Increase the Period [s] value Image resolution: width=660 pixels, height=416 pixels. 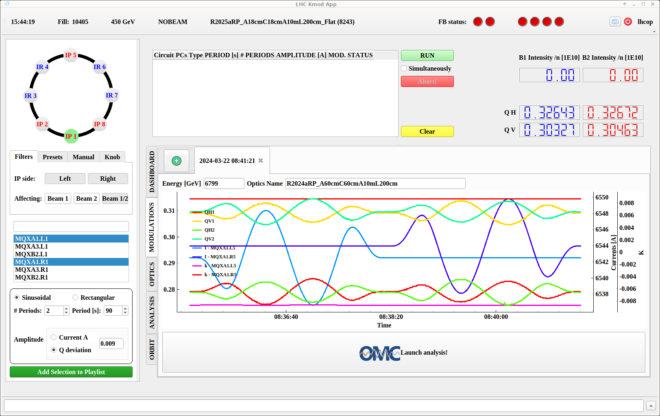[x=125, y=308]
